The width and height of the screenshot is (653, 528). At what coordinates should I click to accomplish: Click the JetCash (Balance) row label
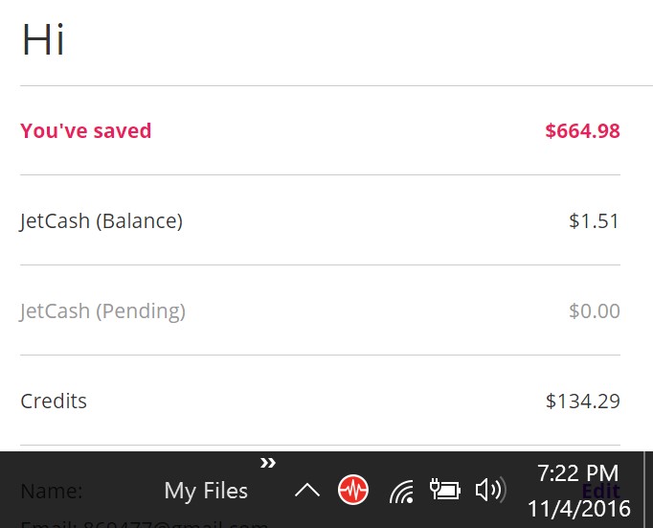coord(101,221)
